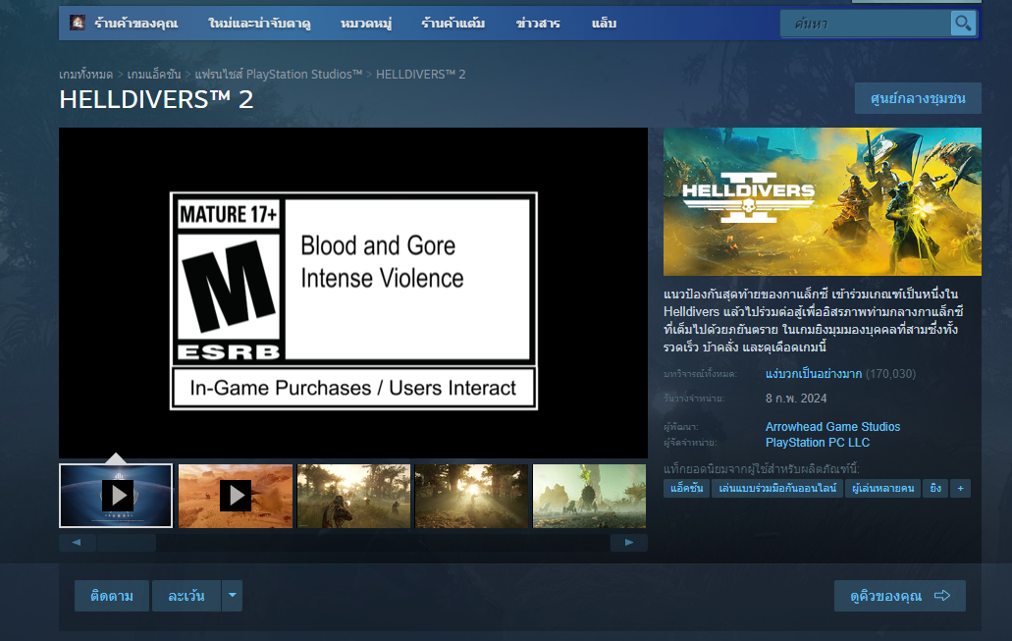Open the ร้านค้าของคุณ menu

136,24
